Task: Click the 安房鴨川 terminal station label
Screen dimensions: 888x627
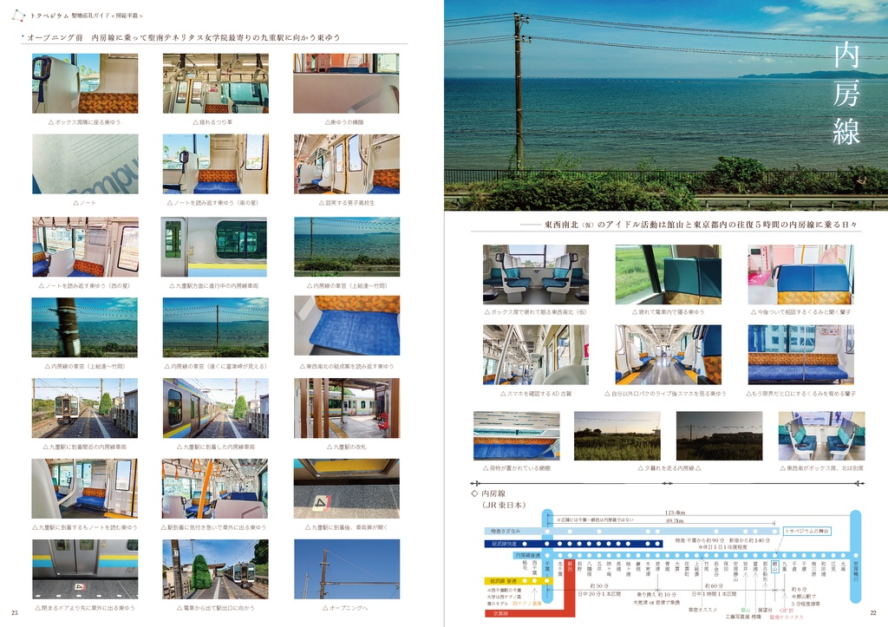Action: (x=855, y=571)
